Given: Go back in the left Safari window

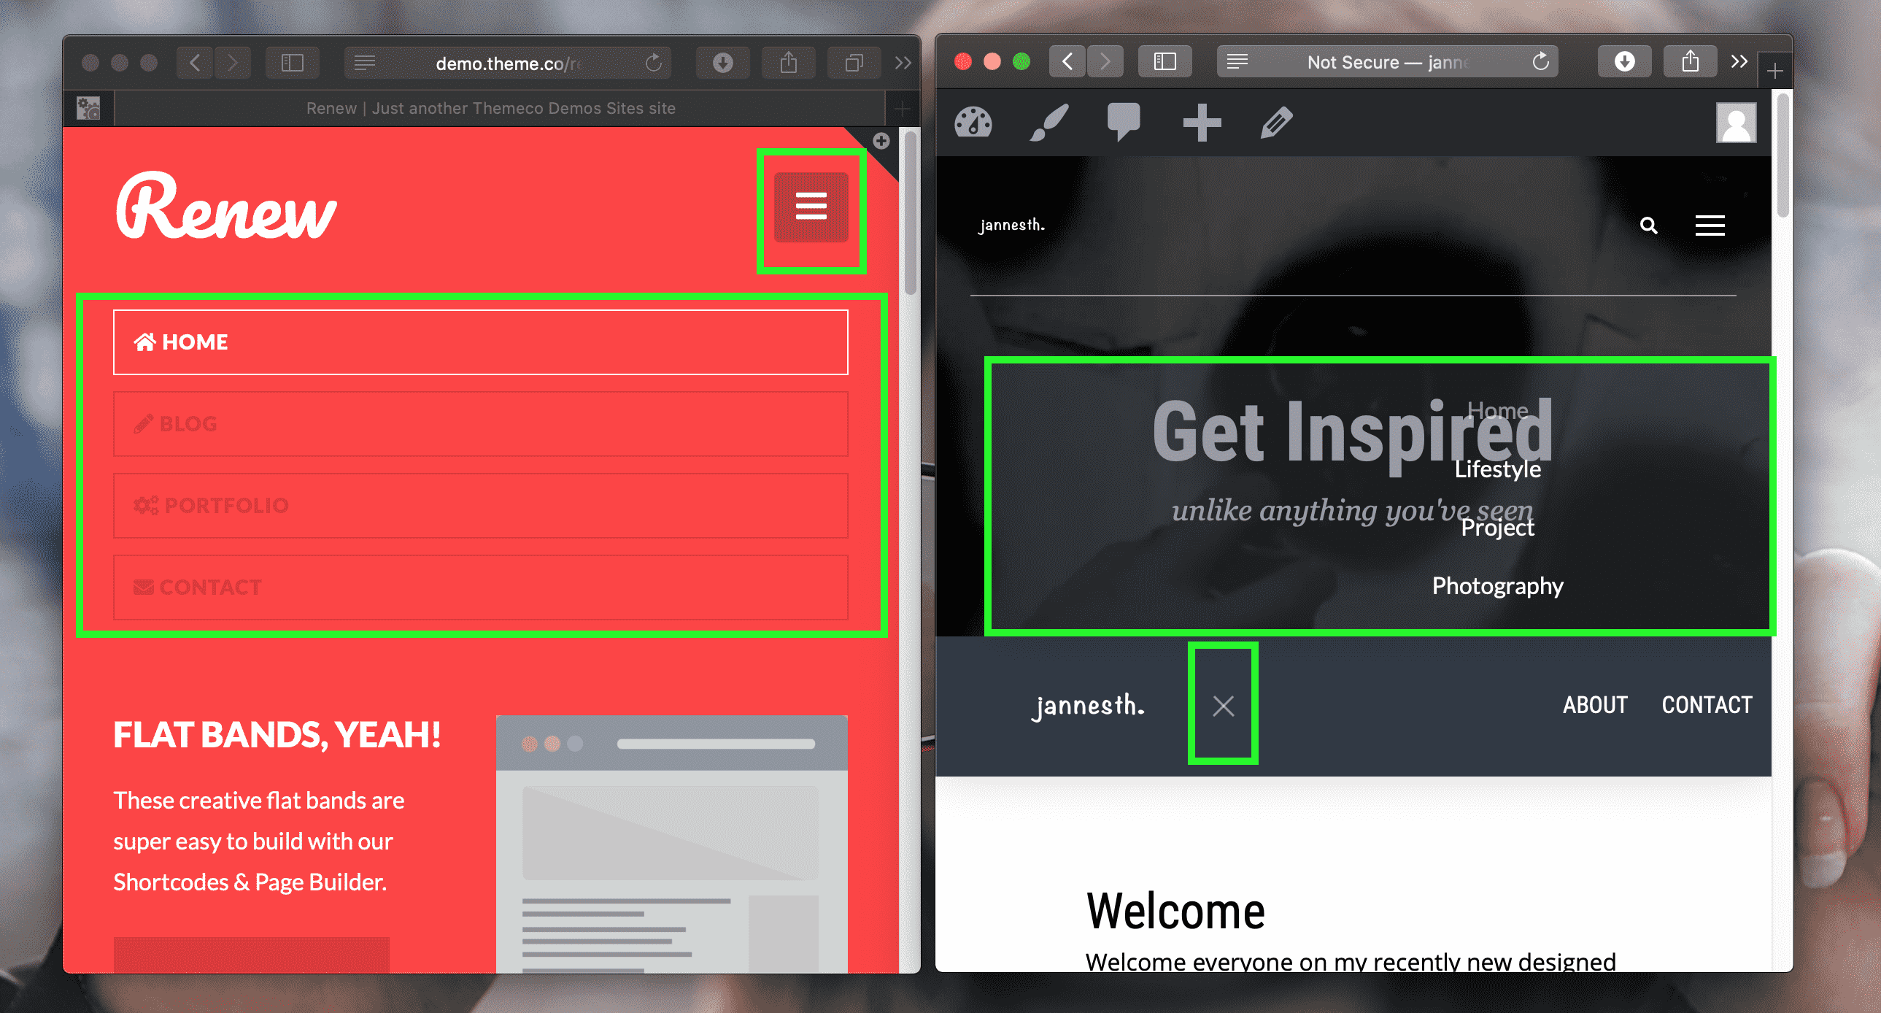Looking at the screenshot, I should pyautogui.click(x=195, y=63).
